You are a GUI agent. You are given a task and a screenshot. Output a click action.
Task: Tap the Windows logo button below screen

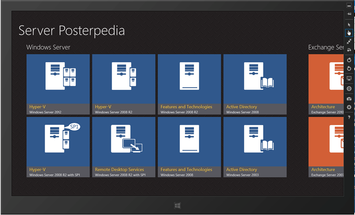[x=177, y=206]
